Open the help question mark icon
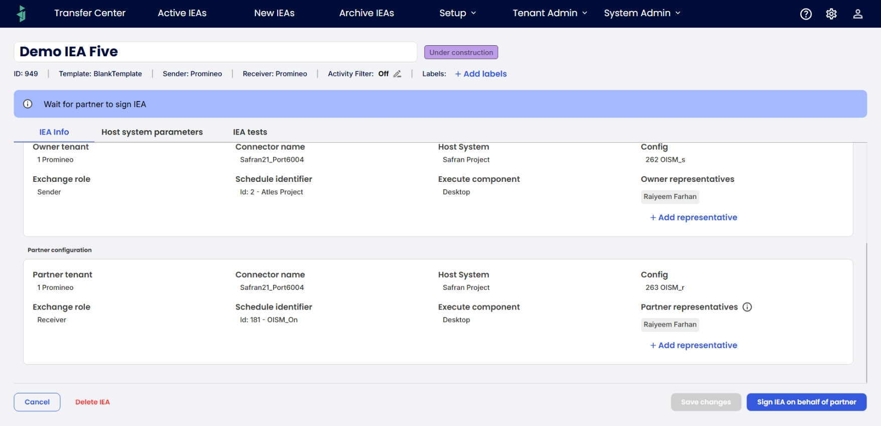This screenshot has height=426, width=881. pyautogui.click(x=806, y=14)
